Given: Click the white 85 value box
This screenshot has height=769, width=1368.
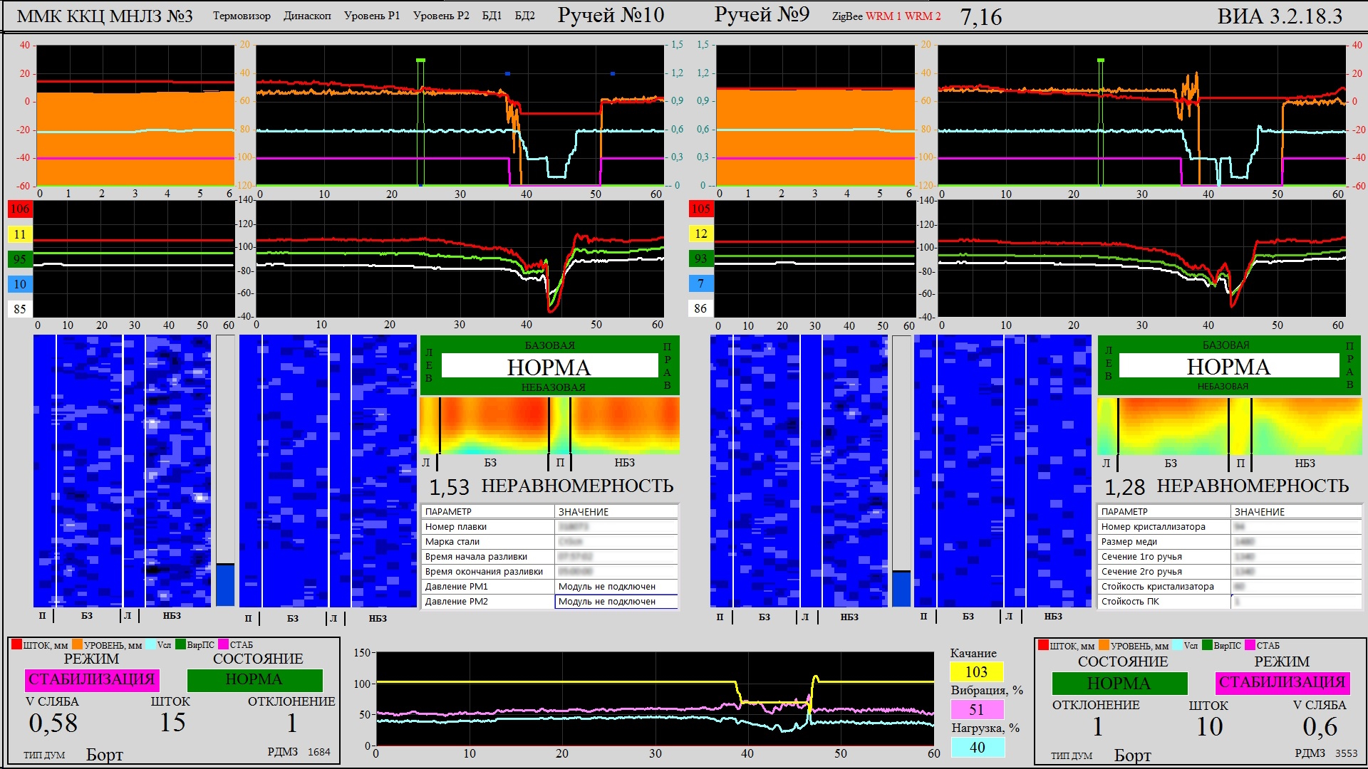Looking at the screenshot, I should click(20, 309).
